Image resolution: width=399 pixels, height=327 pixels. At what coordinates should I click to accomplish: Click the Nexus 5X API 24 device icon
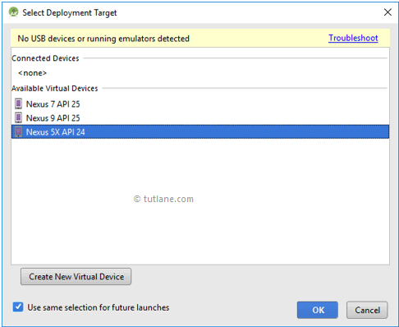(x=18, y=131)
